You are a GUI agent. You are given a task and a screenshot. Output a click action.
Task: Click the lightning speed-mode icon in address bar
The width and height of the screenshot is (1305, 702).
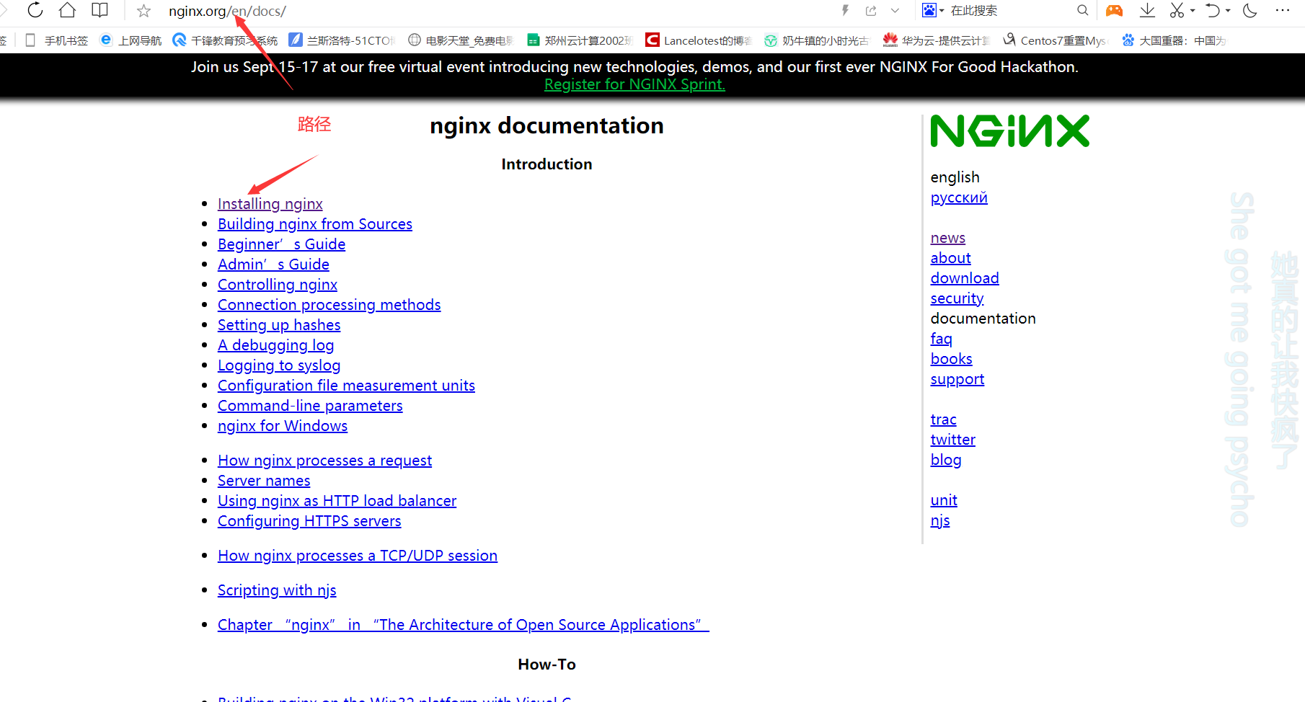[846, 10]
